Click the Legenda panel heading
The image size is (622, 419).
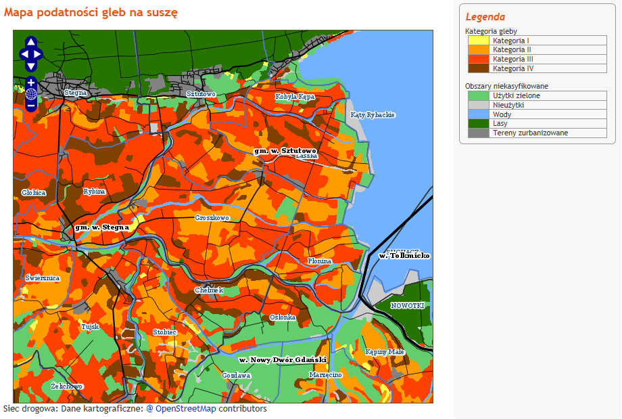485,17
